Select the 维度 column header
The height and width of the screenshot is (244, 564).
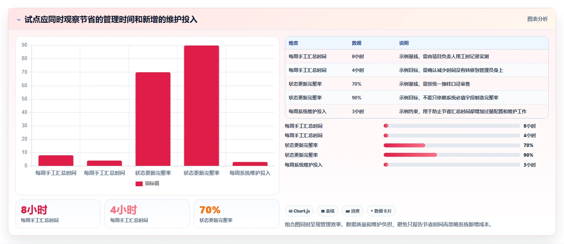click(293, 43)
